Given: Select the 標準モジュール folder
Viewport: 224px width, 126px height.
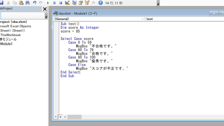Looking at the screenshot, I should 8,39.
